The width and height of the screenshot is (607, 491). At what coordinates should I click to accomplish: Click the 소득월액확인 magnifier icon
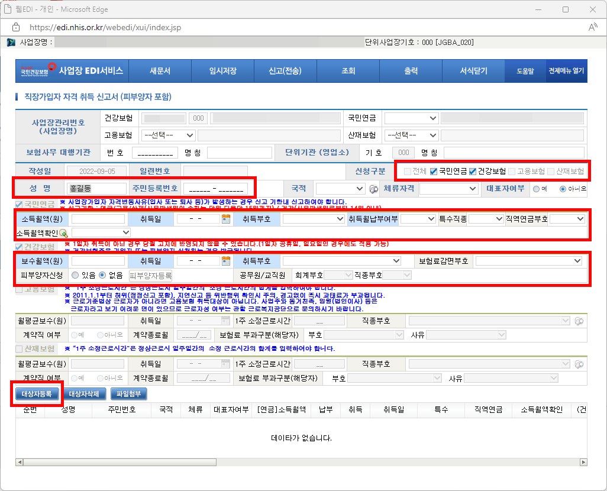[63, 233]
